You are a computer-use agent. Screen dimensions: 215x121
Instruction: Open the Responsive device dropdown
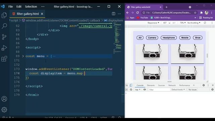pyautogui.click(x=153, y=23)
